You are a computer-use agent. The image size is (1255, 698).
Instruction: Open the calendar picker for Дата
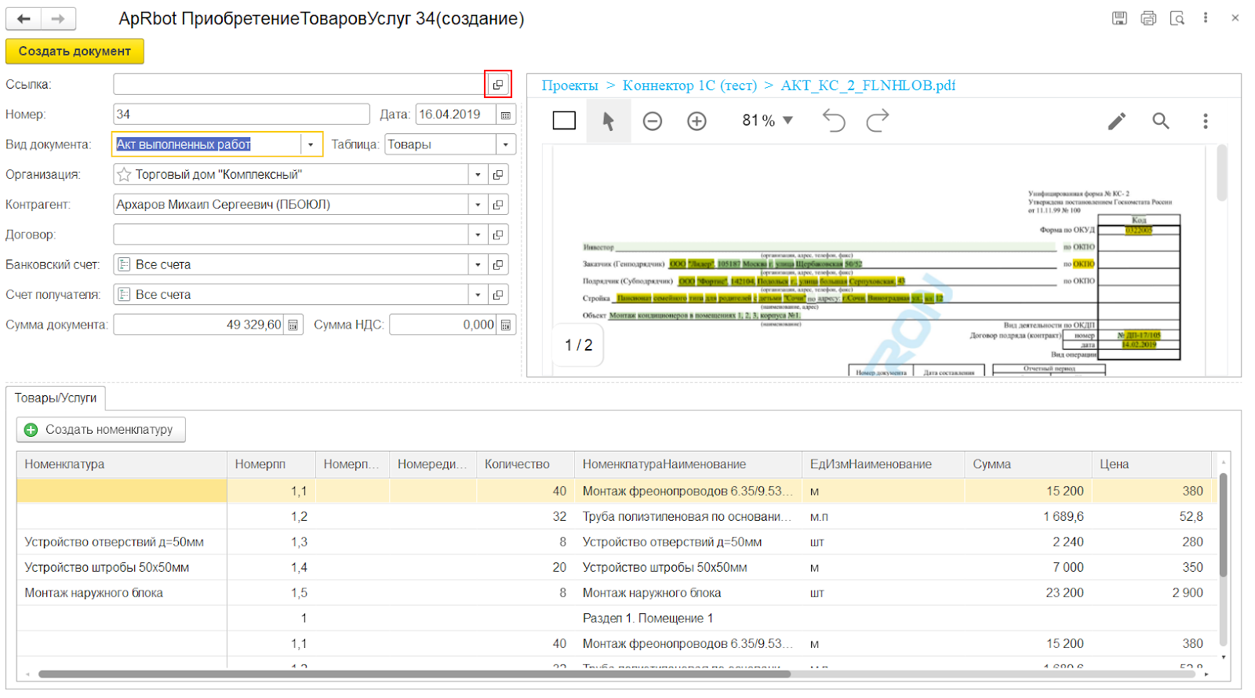point(506,115)
